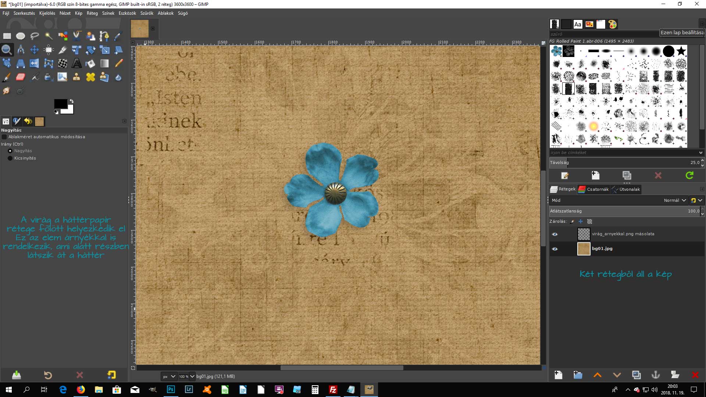The width and height of the screenshot is (706, 397).
Task: Pick the Heal tool bandage icon
Action: tap(90, 77)
